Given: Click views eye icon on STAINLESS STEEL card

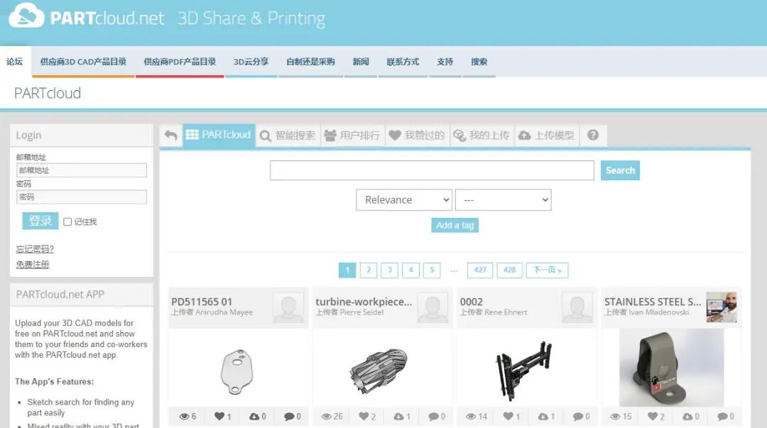Looking at the screenshot, I should pyautogui.click(x=615, y=416).
